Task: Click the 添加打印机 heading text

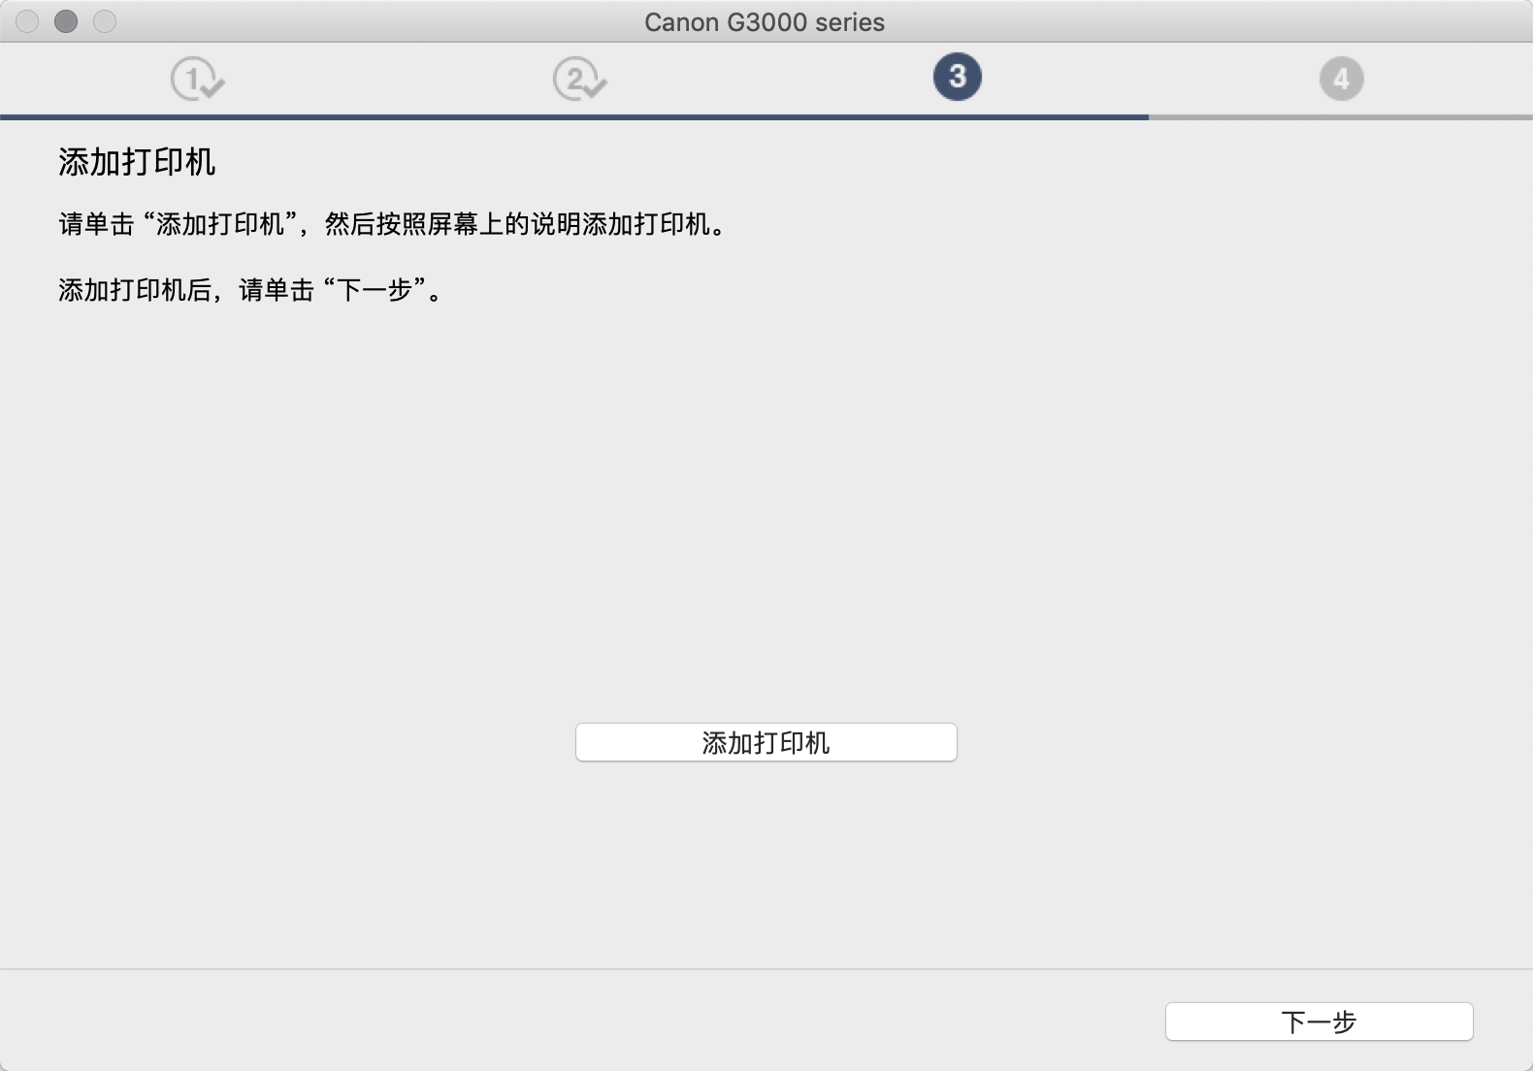Action: (137, 162)
